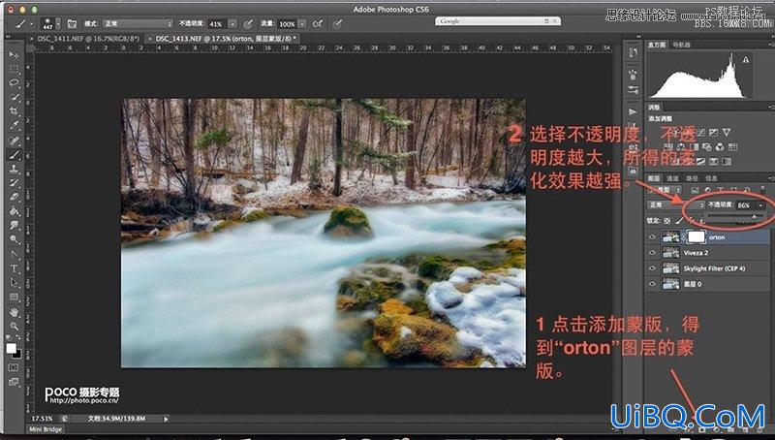
Task: Switch to the Paths tab
Action: pos(692,178)
